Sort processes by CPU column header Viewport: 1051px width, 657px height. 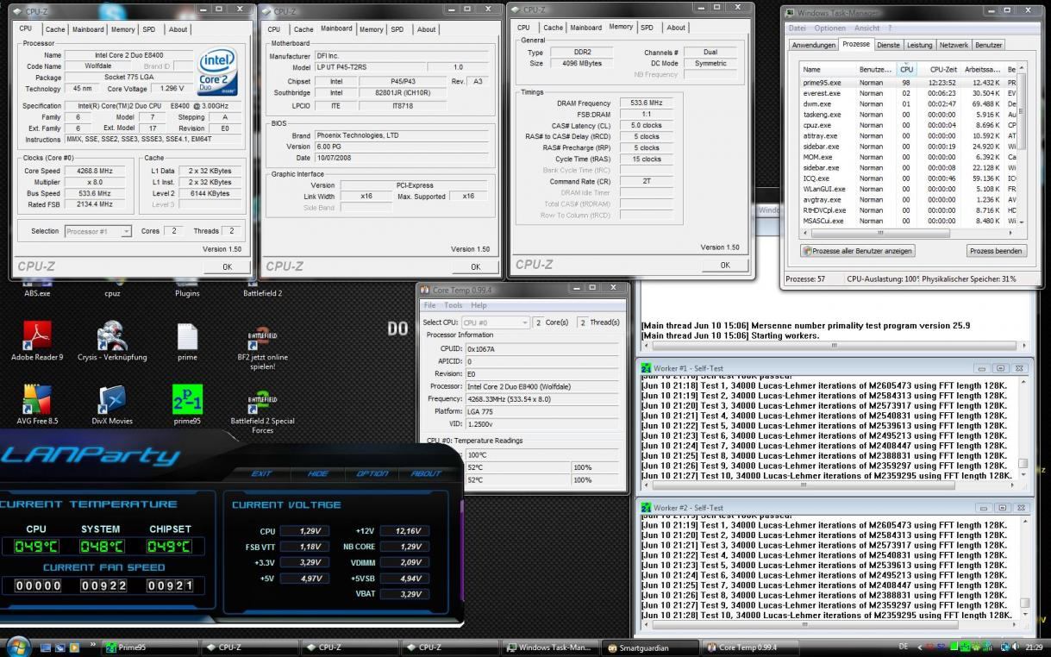(906, 69)
